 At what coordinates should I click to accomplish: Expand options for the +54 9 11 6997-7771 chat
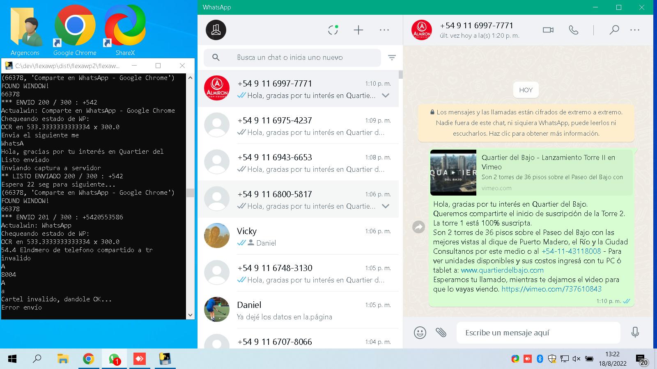[386, 96]
